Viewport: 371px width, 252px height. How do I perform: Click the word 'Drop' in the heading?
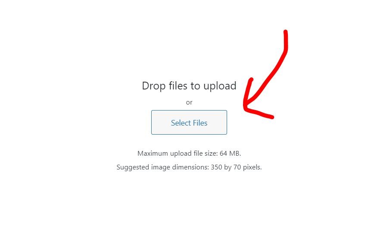point(153,86)
